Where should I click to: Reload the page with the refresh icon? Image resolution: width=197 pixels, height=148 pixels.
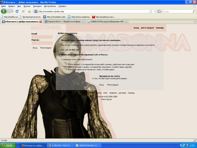coord(17,11)
